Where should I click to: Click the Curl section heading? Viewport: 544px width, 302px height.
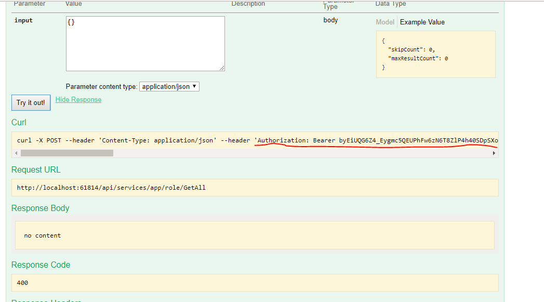tap(18, 122)
